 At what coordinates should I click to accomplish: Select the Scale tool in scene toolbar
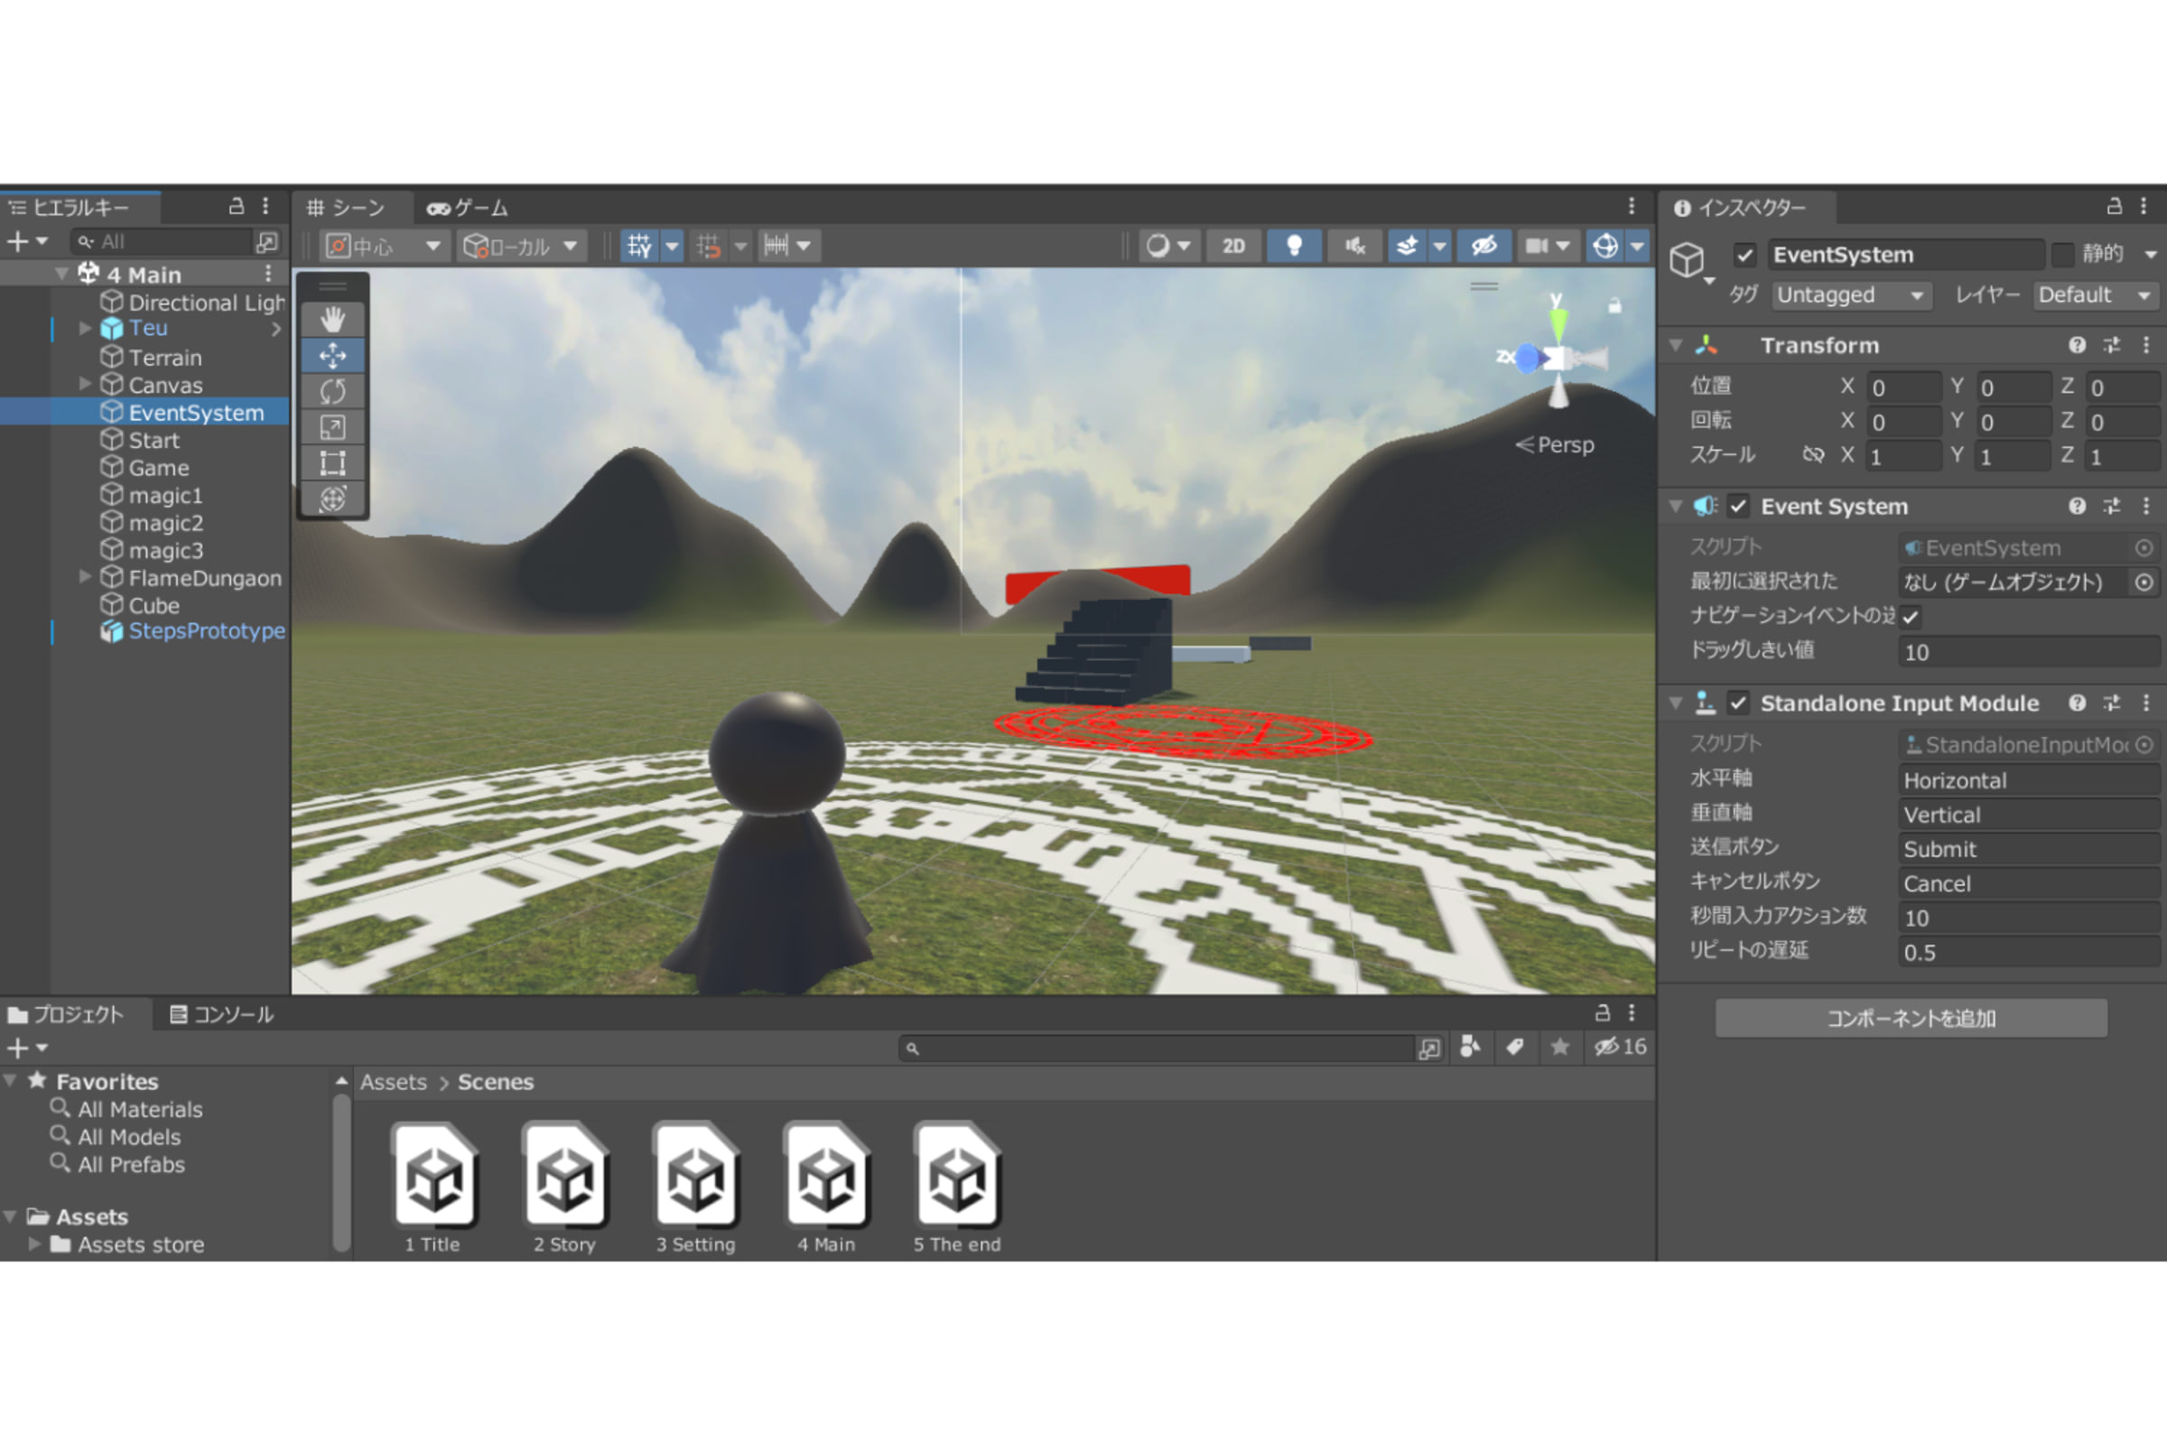coord(332,427)
